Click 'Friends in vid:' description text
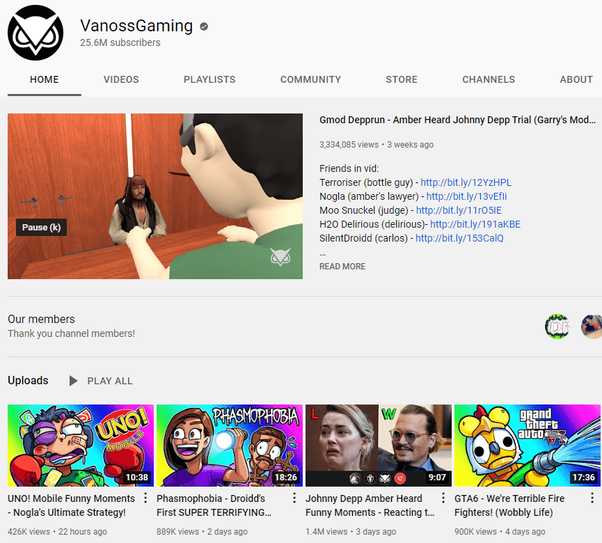 [x=349, y=168]
